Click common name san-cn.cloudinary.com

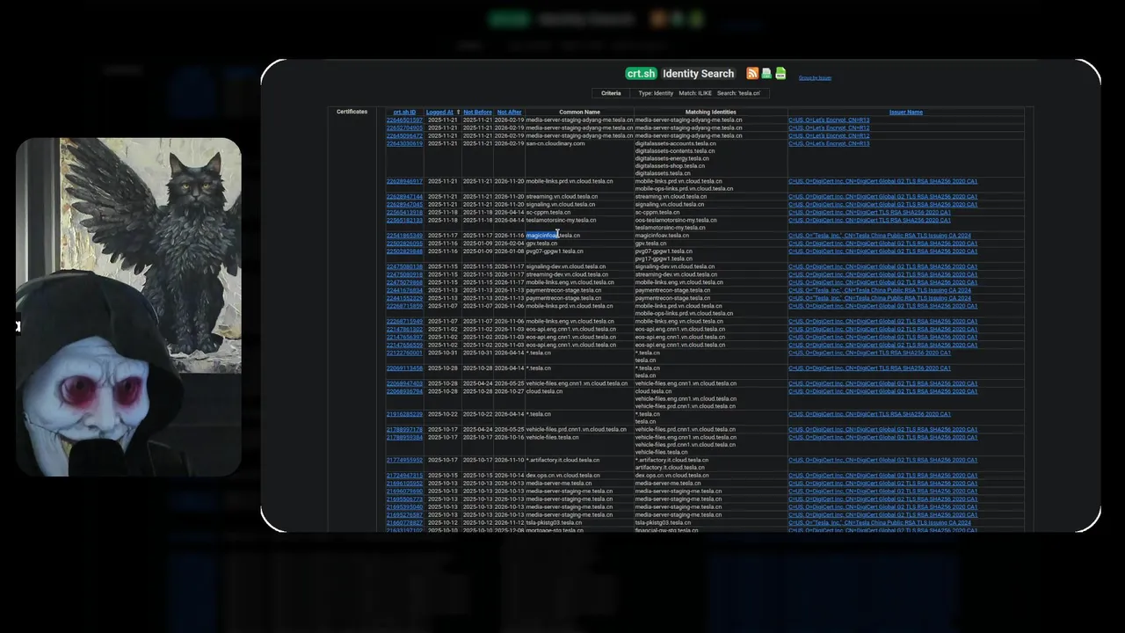pos(555,144)
